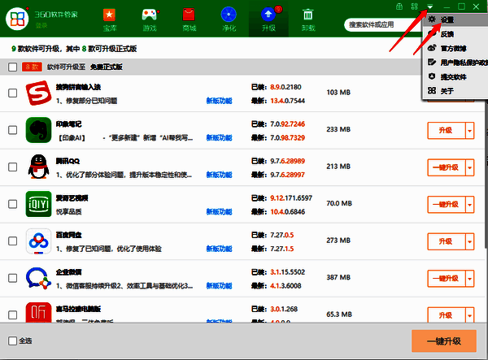Open the 宝库 star icon tab
This screenshot has width=488, height=360.
(109, 20)
